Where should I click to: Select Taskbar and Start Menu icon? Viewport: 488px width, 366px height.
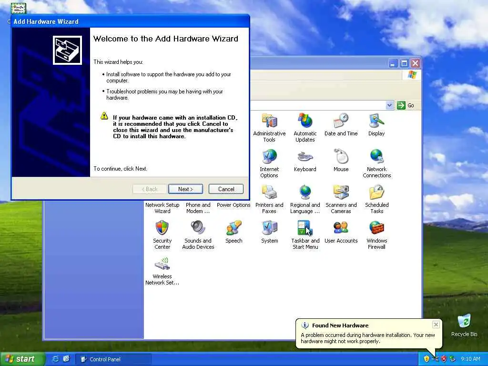click(305, 228)
